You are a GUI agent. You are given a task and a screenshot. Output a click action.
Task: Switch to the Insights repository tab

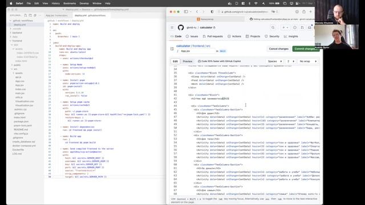(x=291, y=36)
